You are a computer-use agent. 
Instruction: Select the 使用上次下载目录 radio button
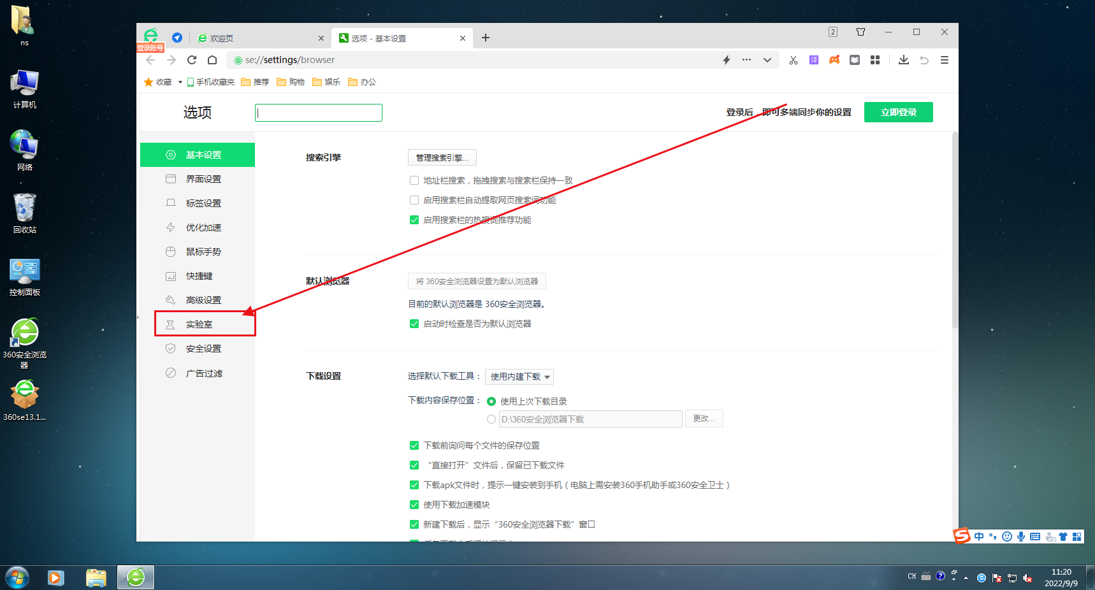(x=491, y=401)
